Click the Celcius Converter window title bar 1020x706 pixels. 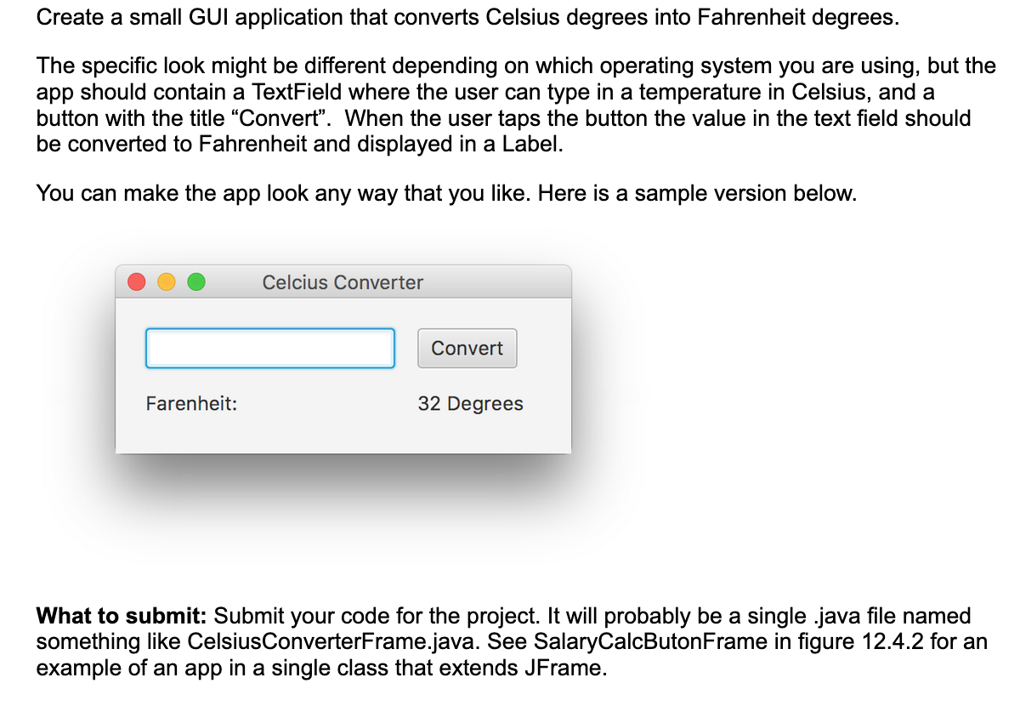(343, 282)
